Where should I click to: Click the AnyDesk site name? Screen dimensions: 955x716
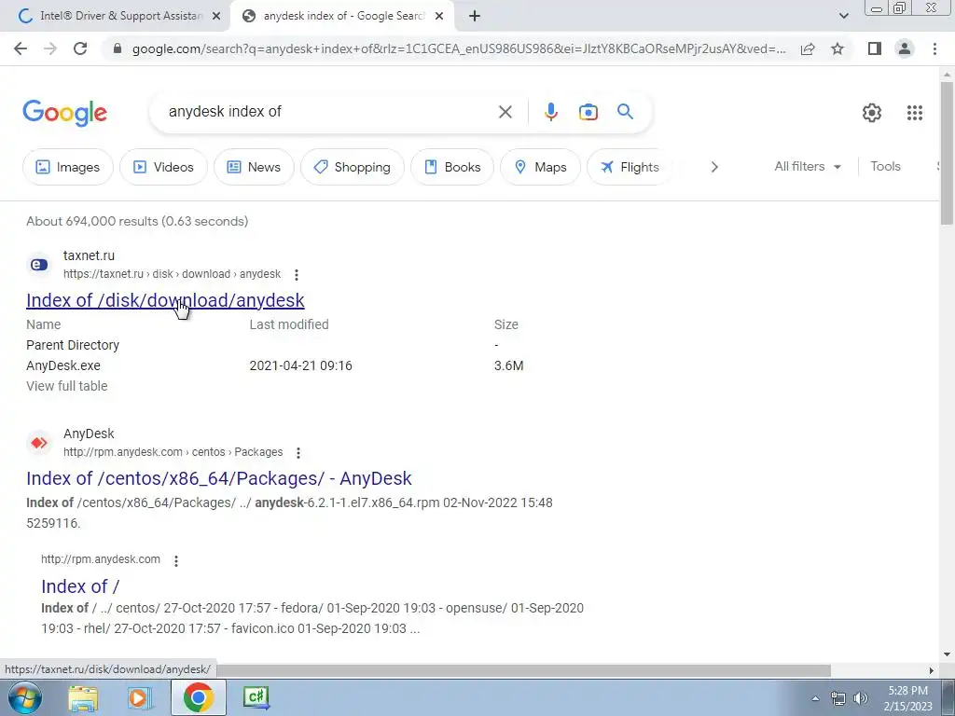[x=89, y=434]
